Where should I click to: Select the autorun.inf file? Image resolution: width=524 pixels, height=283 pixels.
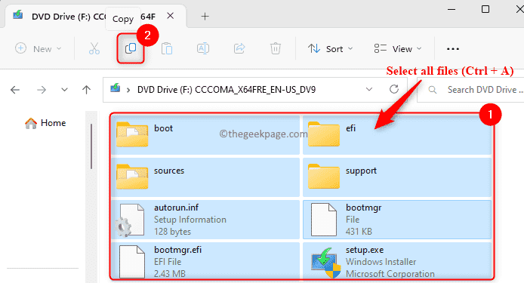205,220
